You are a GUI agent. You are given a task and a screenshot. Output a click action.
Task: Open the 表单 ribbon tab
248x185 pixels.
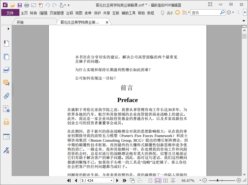pos(88,13)
